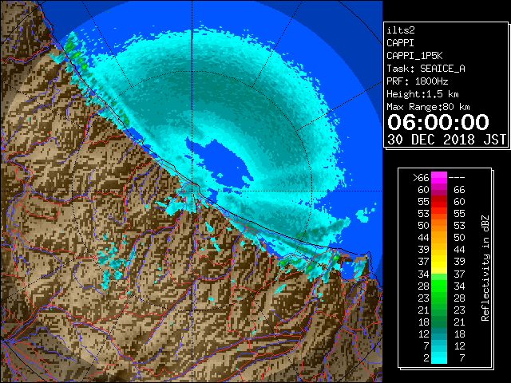Click the 'Max Range:80 km' line
The height and width of the screenshot is (383, 511).
[428, 107]
